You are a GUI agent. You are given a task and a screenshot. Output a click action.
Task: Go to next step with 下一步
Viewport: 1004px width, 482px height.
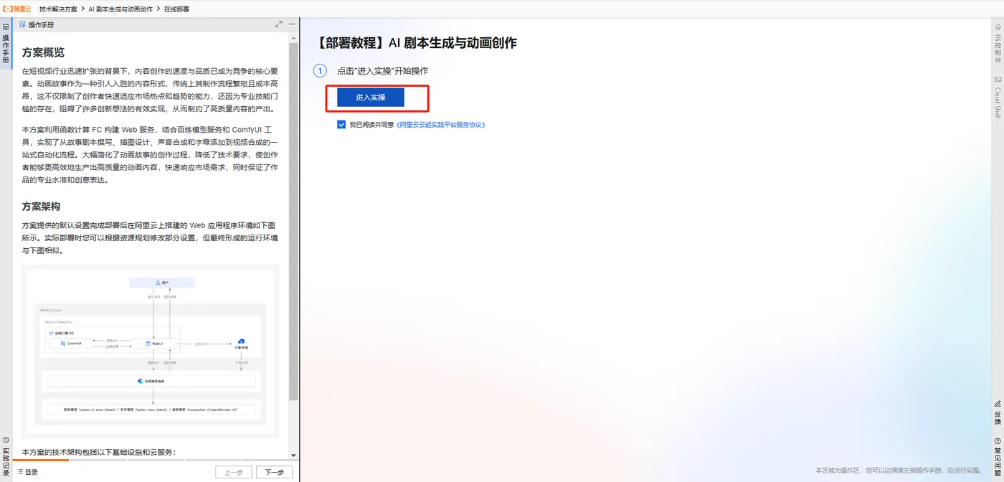click(274, 472)
